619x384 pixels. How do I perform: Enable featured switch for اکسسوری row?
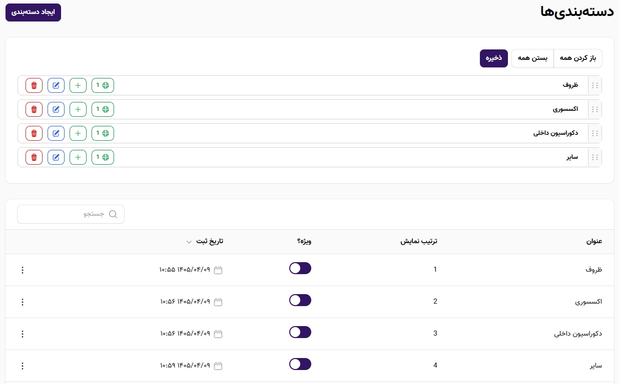(x=300, y=300)
